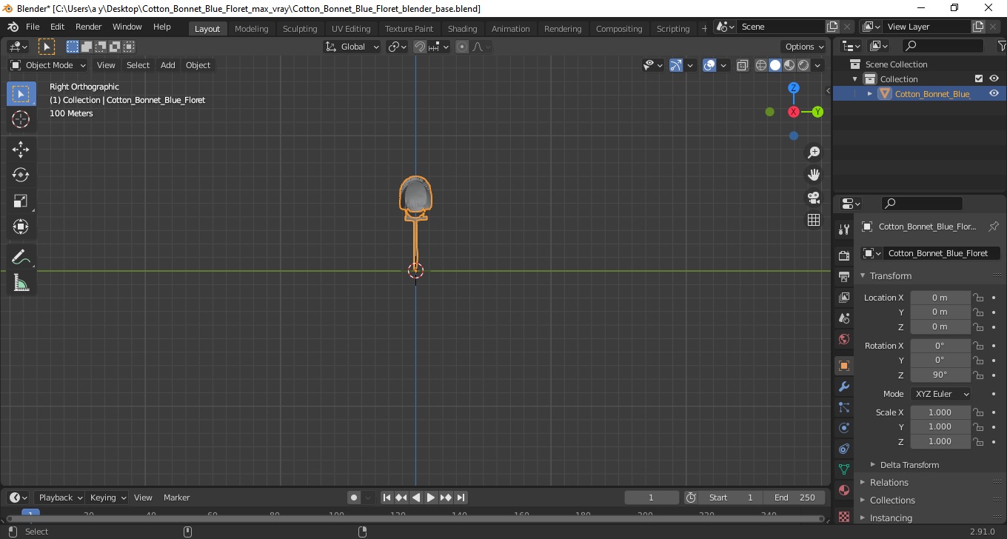Hide Cotton_Bonnet_Blue object via eye icon

(x=994, y=93)
